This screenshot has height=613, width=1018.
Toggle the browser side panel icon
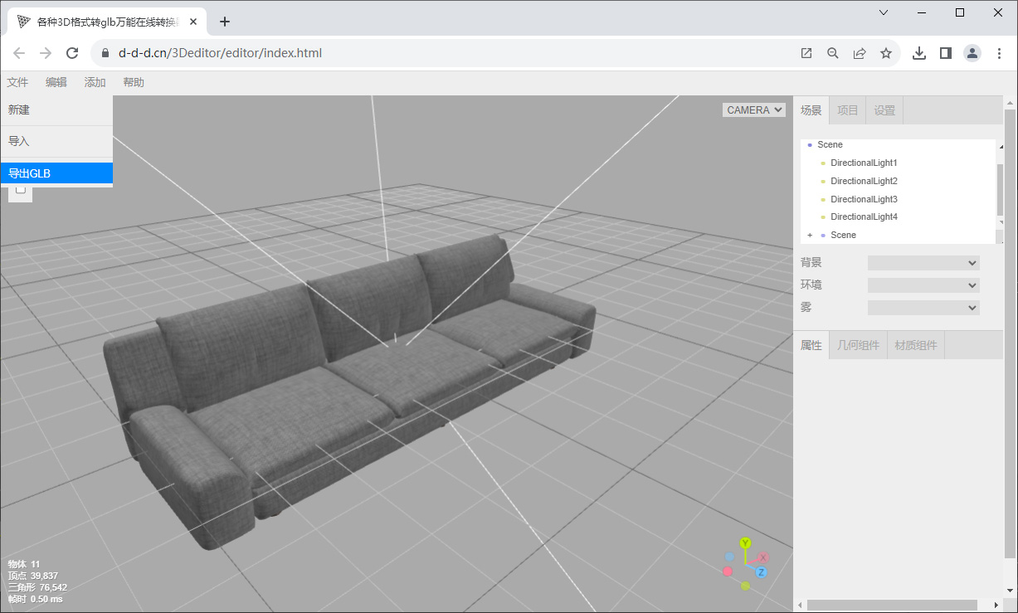945,53
